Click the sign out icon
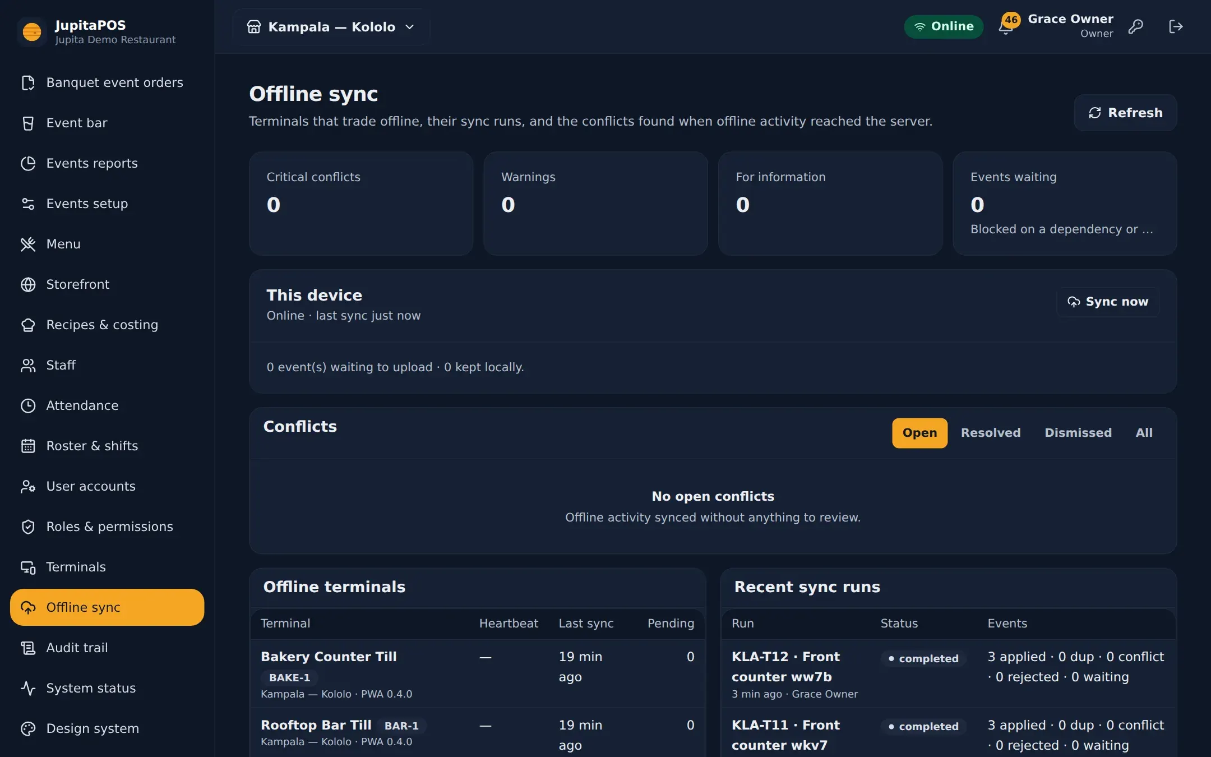1211x757 pixels. (1176, 26)
